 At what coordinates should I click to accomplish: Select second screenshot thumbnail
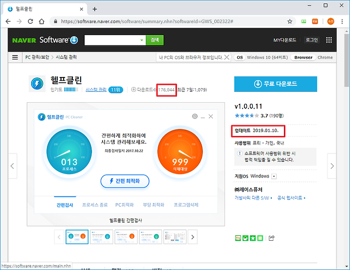point(102,237)
